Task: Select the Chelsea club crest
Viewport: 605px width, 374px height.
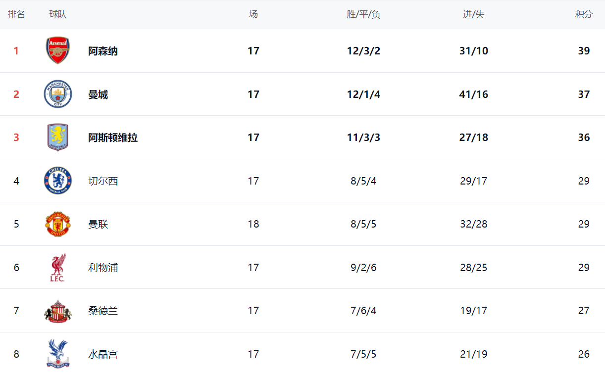Action: (58, 181)
